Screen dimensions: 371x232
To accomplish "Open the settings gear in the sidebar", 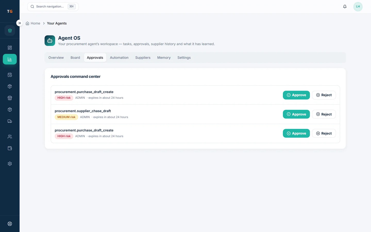I will pyautogui.click(x=10, y=164).
